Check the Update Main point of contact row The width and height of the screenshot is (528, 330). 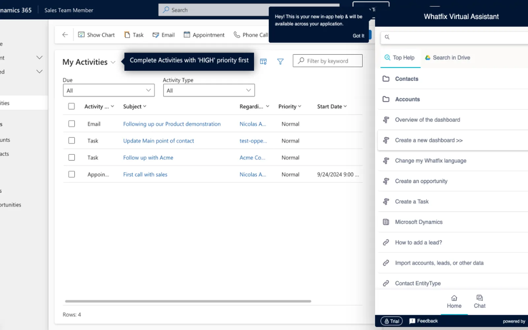(x=72, y=141)
